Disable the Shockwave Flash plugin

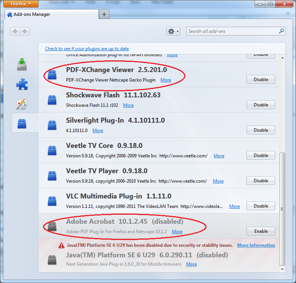261,105
